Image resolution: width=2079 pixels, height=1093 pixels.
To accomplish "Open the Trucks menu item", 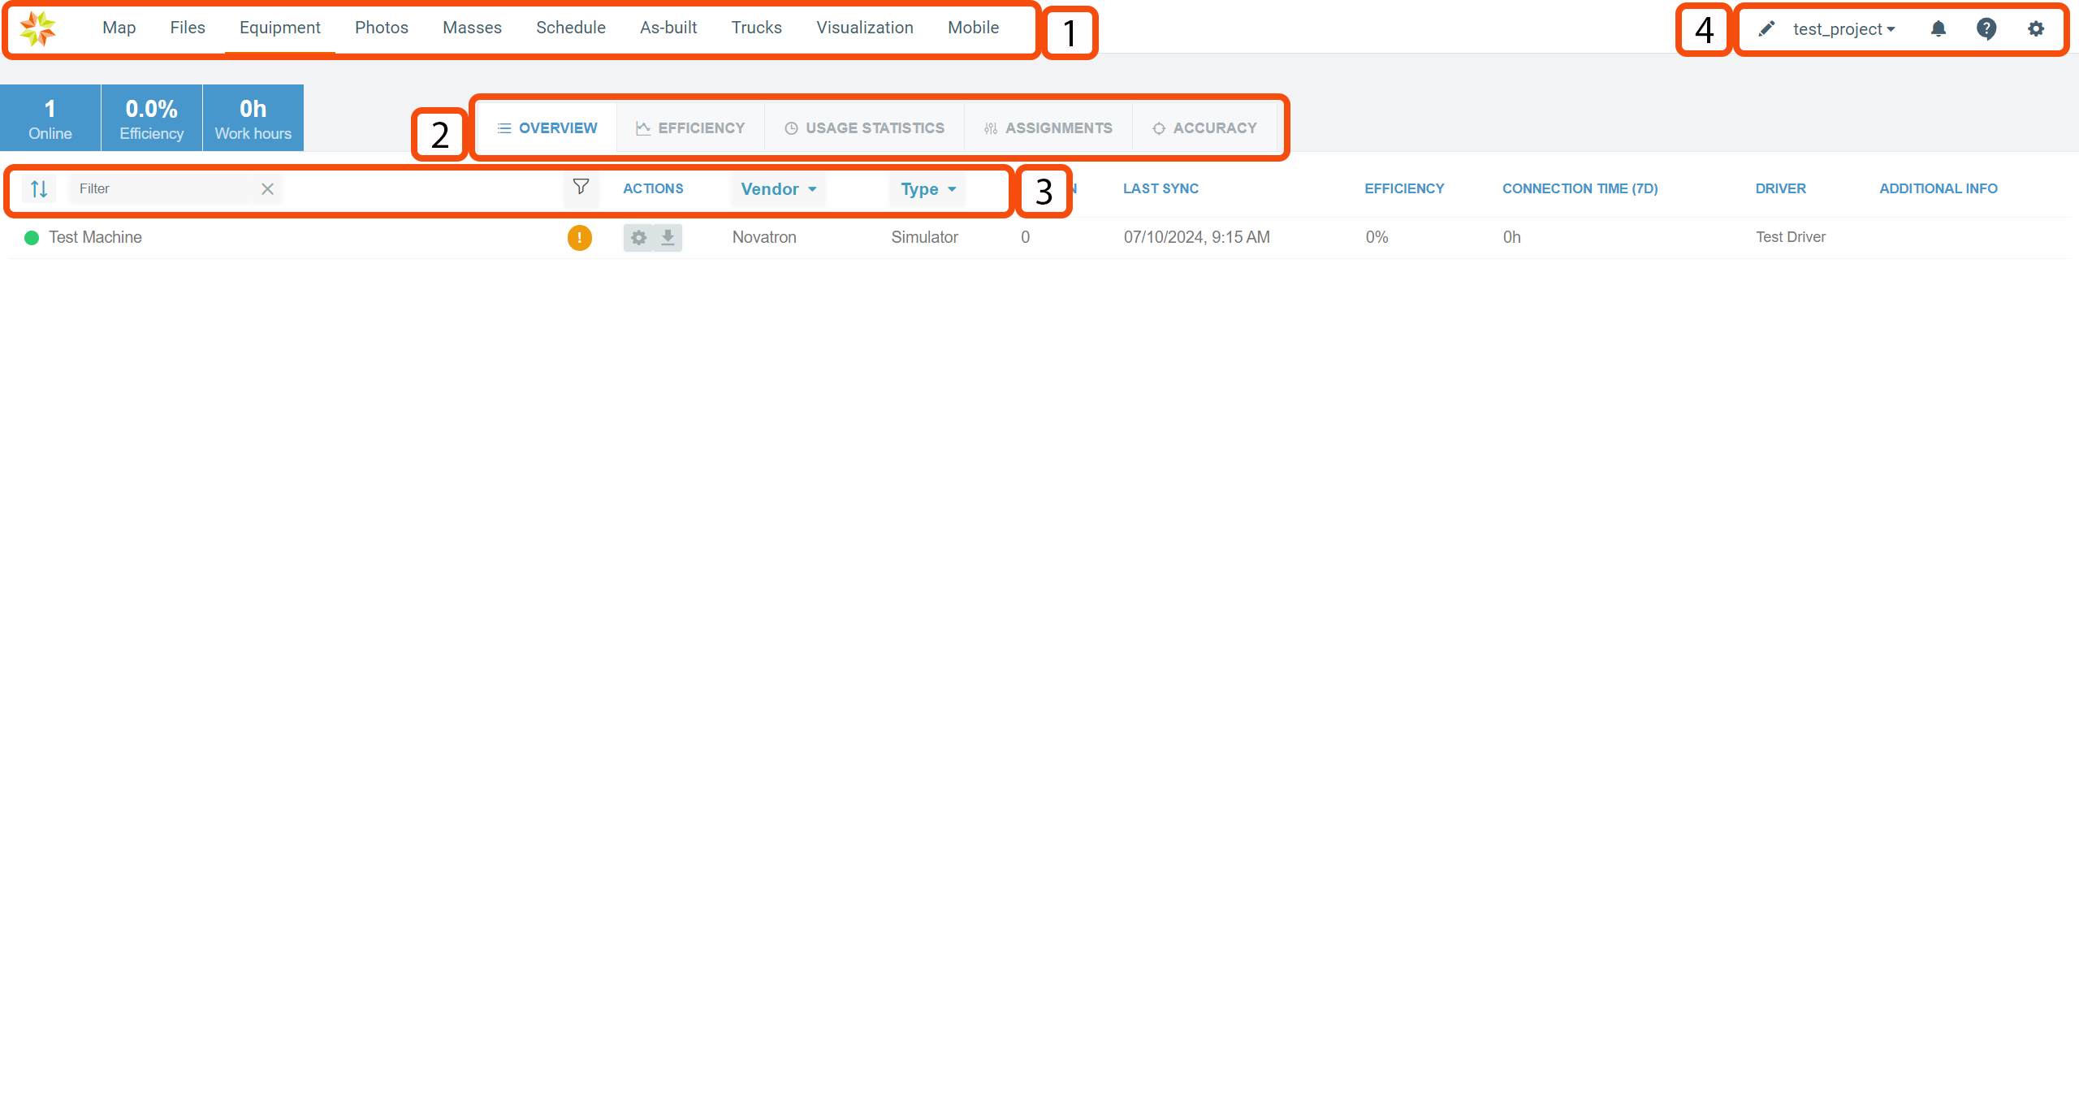I will pyautogui.click(x=756, y=28).
